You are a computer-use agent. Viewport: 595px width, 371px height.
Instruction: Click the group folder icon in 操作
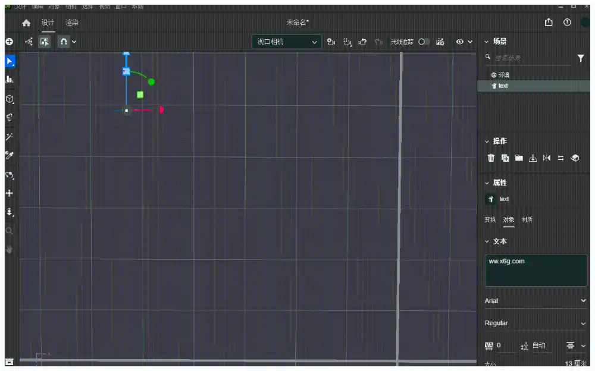pyautogui.click(x=519, y=158)
